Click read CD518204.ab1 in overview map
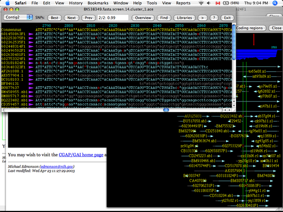Viewport: 283px width, 212px height. point(221,195)
